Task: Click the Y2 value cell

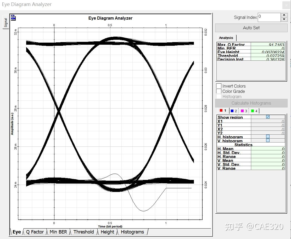Action: 268,133
